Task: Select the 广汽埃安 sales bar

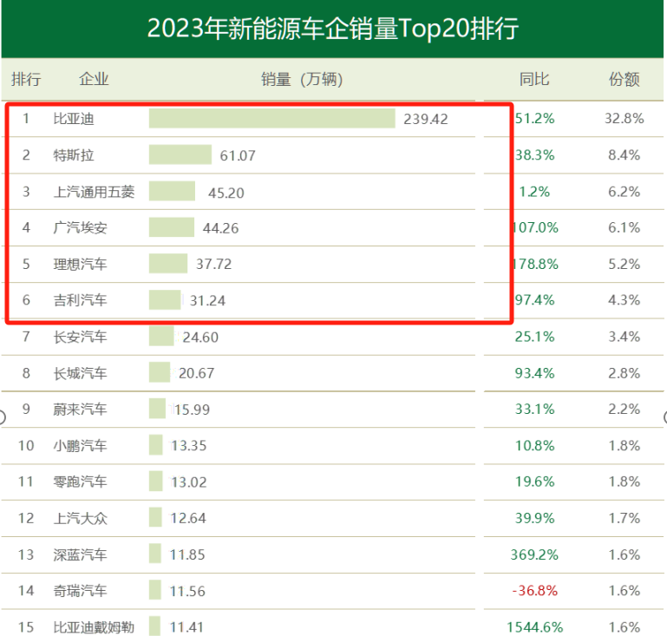Action: (x=171, y=227)
